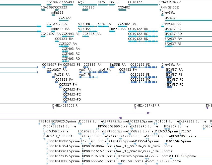Click transcript Atg7-RB label

click(84, 24)
